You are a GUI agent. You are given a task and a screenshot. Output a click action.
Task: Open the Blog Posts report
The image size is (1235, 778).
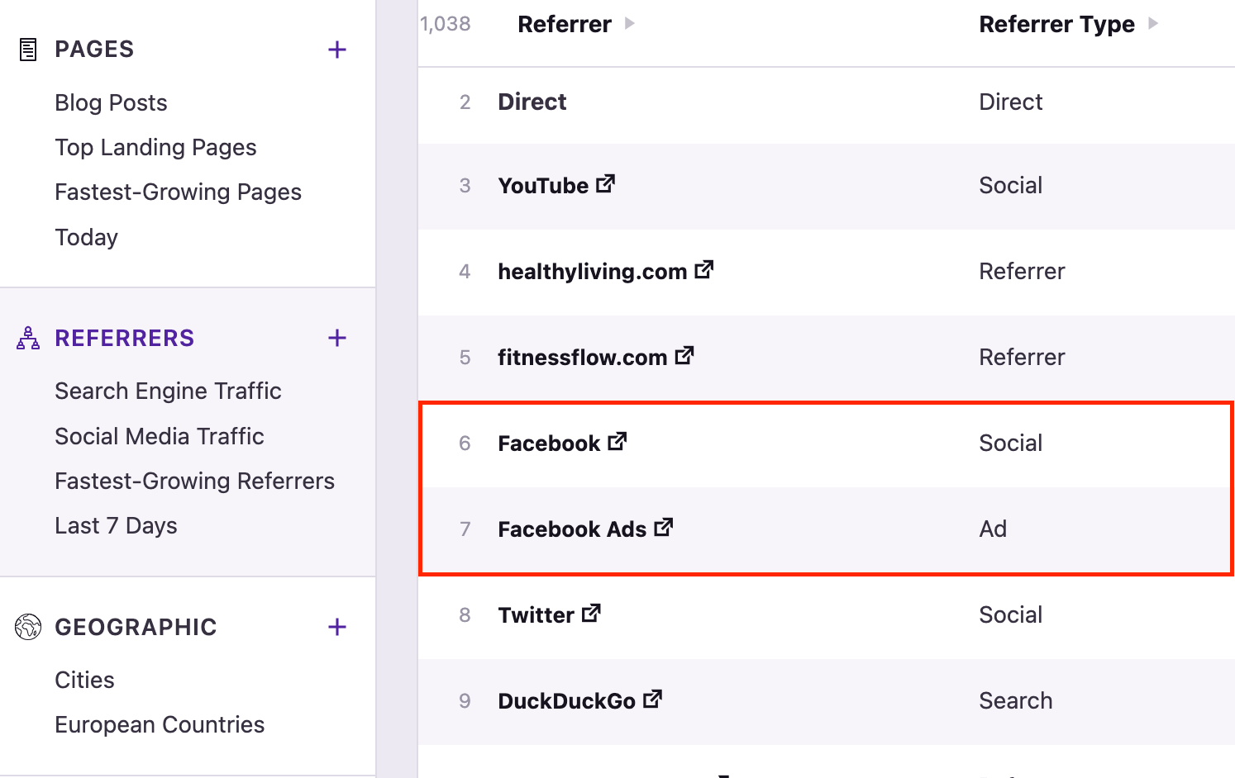[x=111, y=102]
